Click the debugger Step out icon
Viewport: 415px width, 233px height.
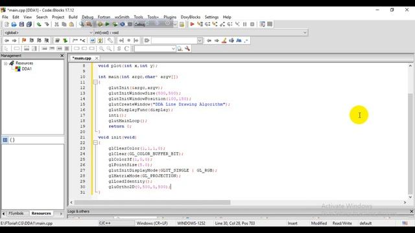click(x=222, y=25)
